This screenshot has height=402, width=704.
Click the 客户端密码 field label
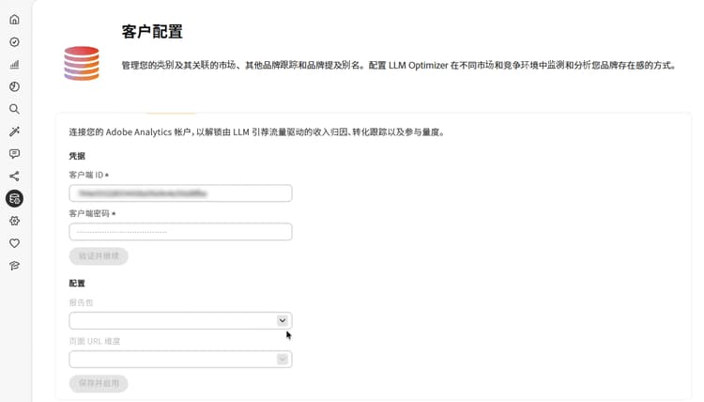pyautogui.click(x=92, y=213)
